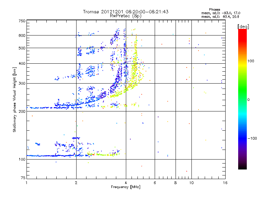Click the 'Phases' heading at top right
265x199 pixels.
214,10
